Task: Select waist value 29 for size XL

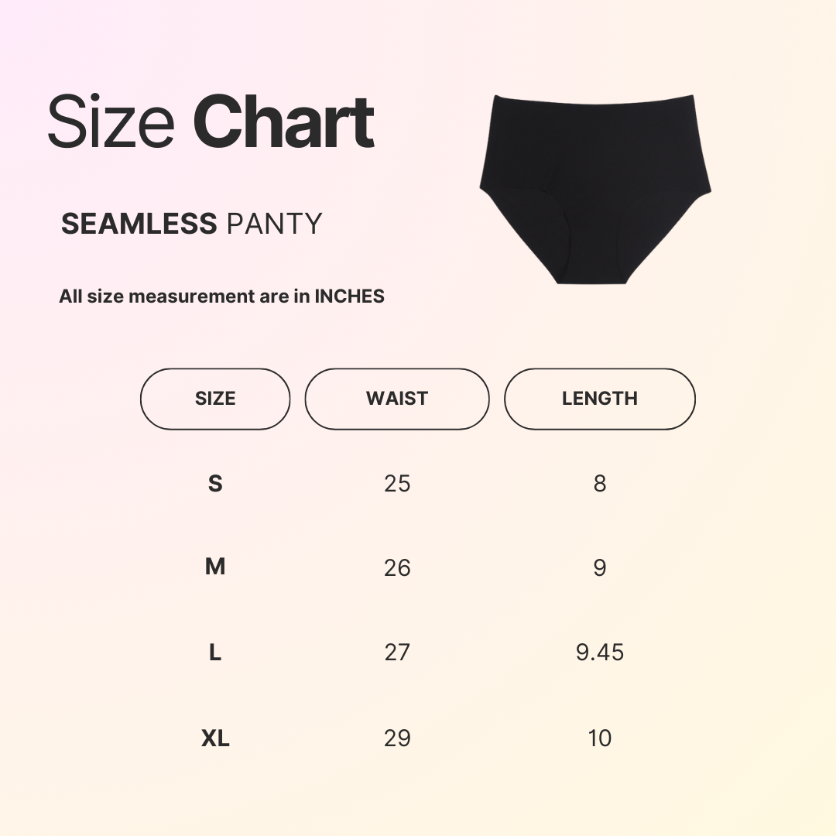Action: click(x=397, y=738)
